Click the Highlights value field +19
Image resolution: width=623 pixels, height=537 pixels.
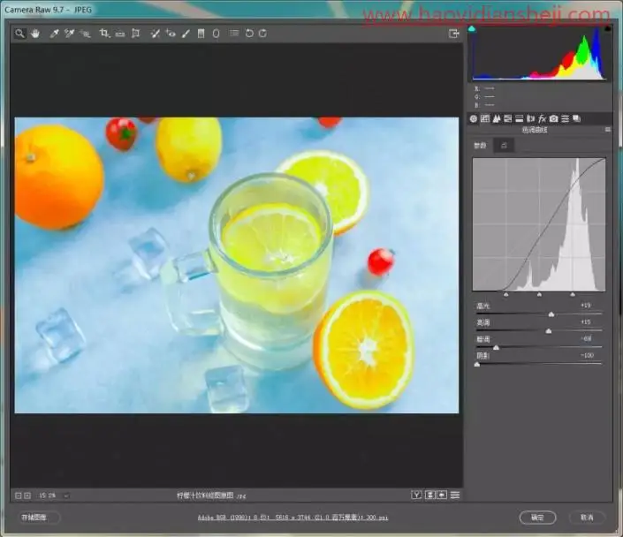pyautogui.click(x=586, y=306)
